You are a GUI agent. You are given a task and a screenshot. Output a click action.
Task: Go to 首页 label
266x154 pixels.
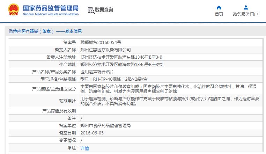(219, 14)
